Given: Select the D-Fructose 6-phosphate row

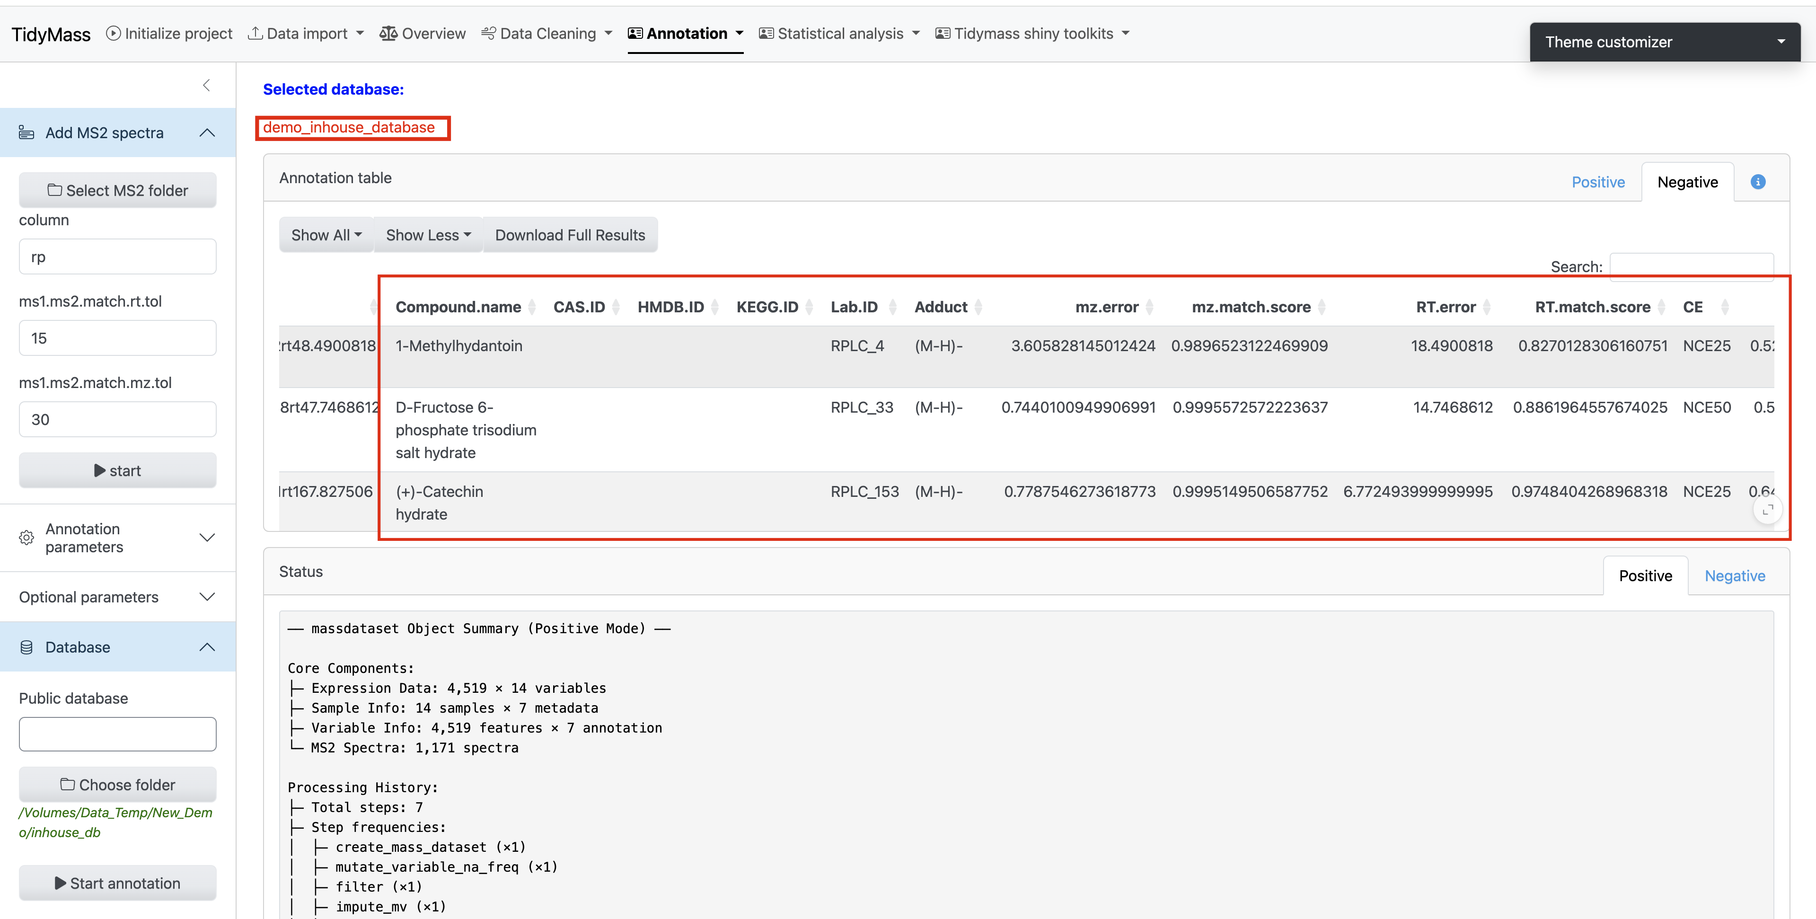Looking at the screenshot, I should pos(1026,430).
